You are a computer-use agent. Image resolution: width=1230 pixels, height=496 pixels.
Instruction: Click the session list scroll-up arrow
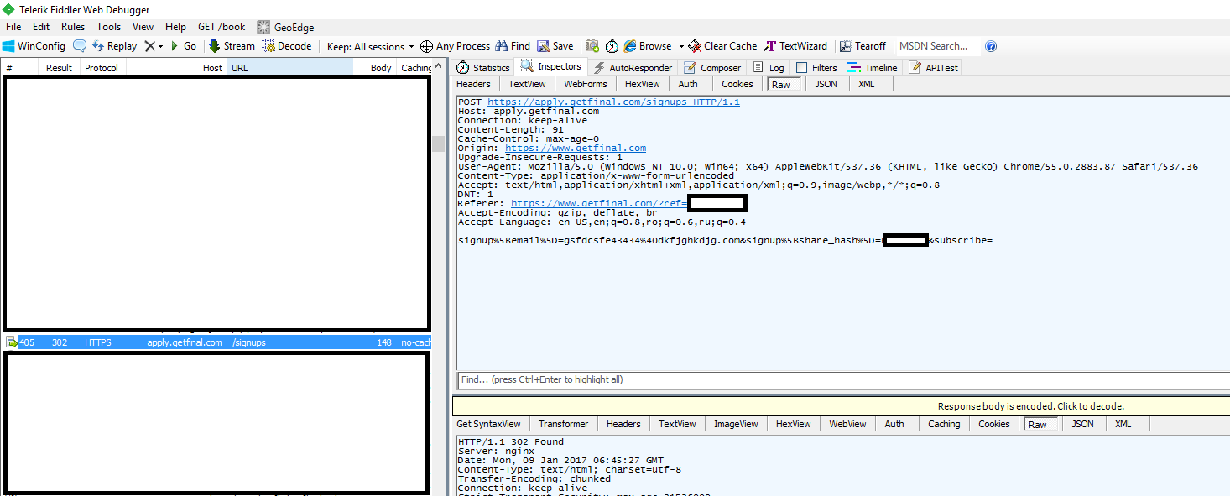point(439,68)
